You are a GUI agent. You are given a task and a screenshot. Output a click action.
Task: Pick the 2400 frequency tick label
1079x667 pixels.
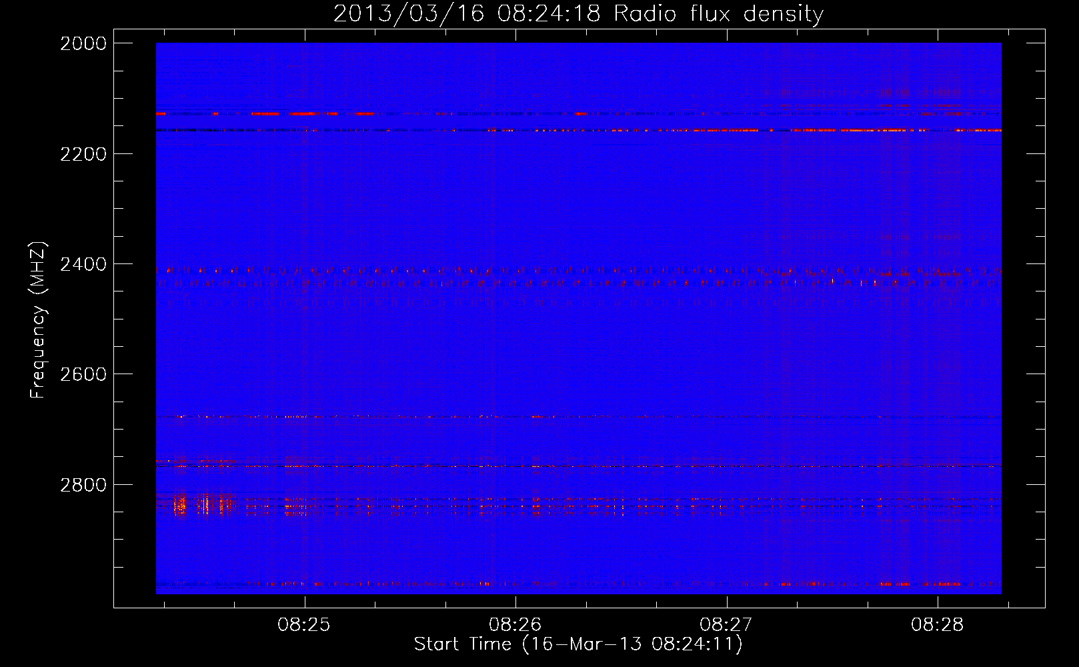click(83, 264)
